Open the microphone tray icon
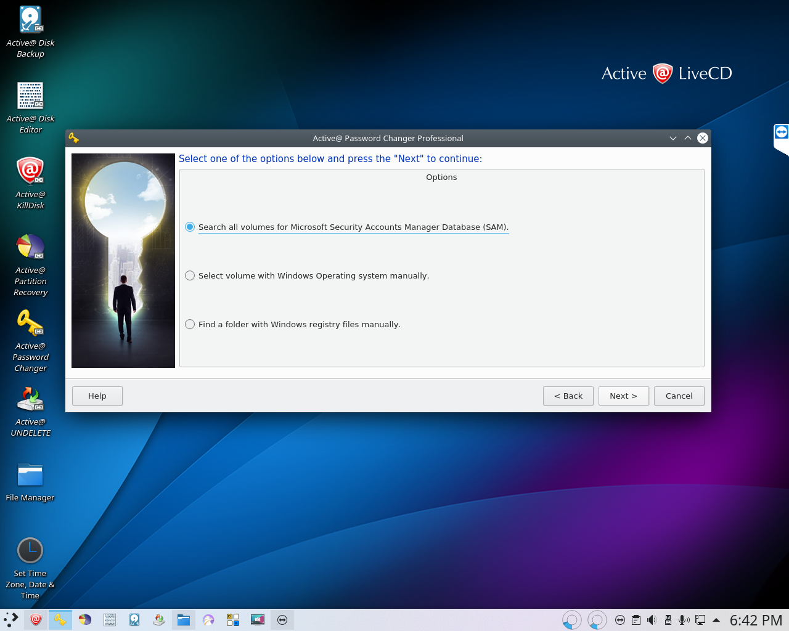The width and height of the screenshot is (789, 631). [684, 620]
